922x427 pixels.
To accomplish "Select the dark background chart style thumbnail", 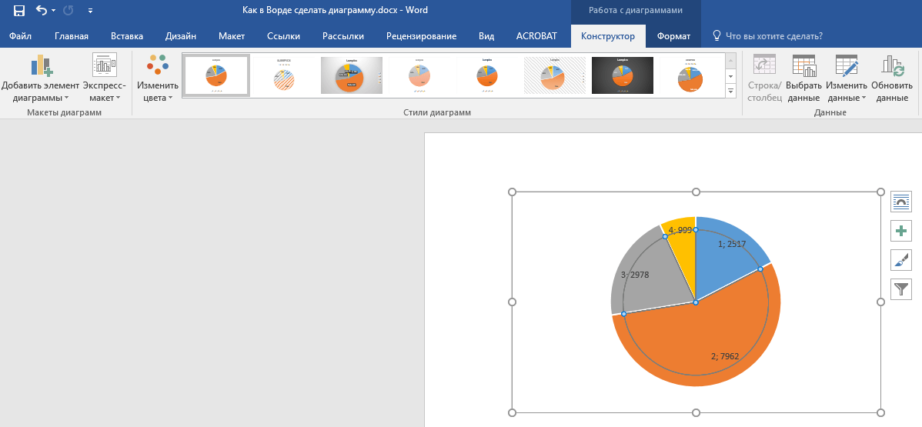I will point(622,75).
